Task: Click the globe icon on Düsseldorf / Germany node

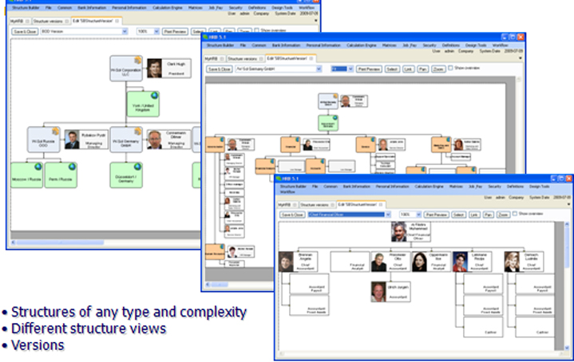Action: (x=137, y=167)
